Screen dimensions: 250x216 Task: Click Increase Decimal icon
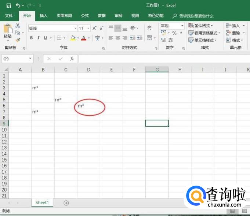point(163,40)
